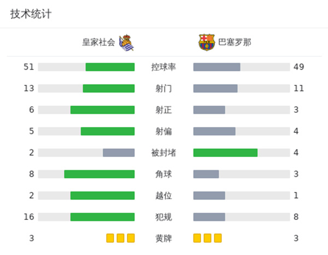
Task: Click Real Sociedad's middle yellow card icon
Action: pos(120,238)
